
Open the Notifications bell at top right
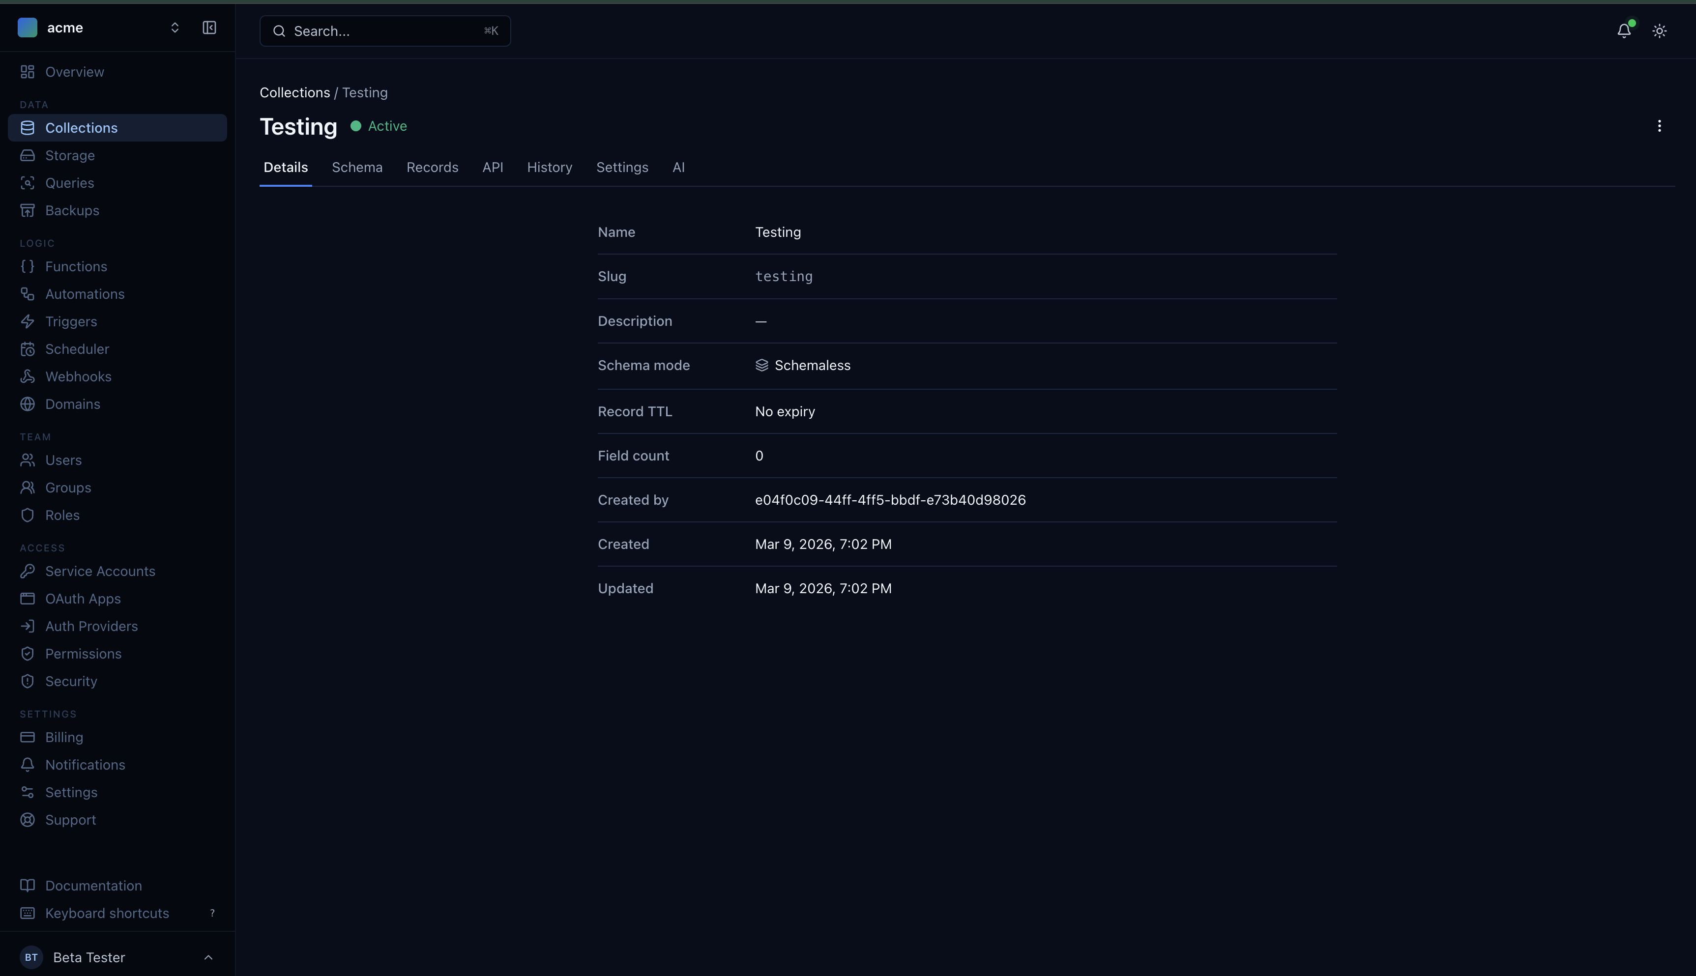pyautogui.click(x=1624, y=30)
